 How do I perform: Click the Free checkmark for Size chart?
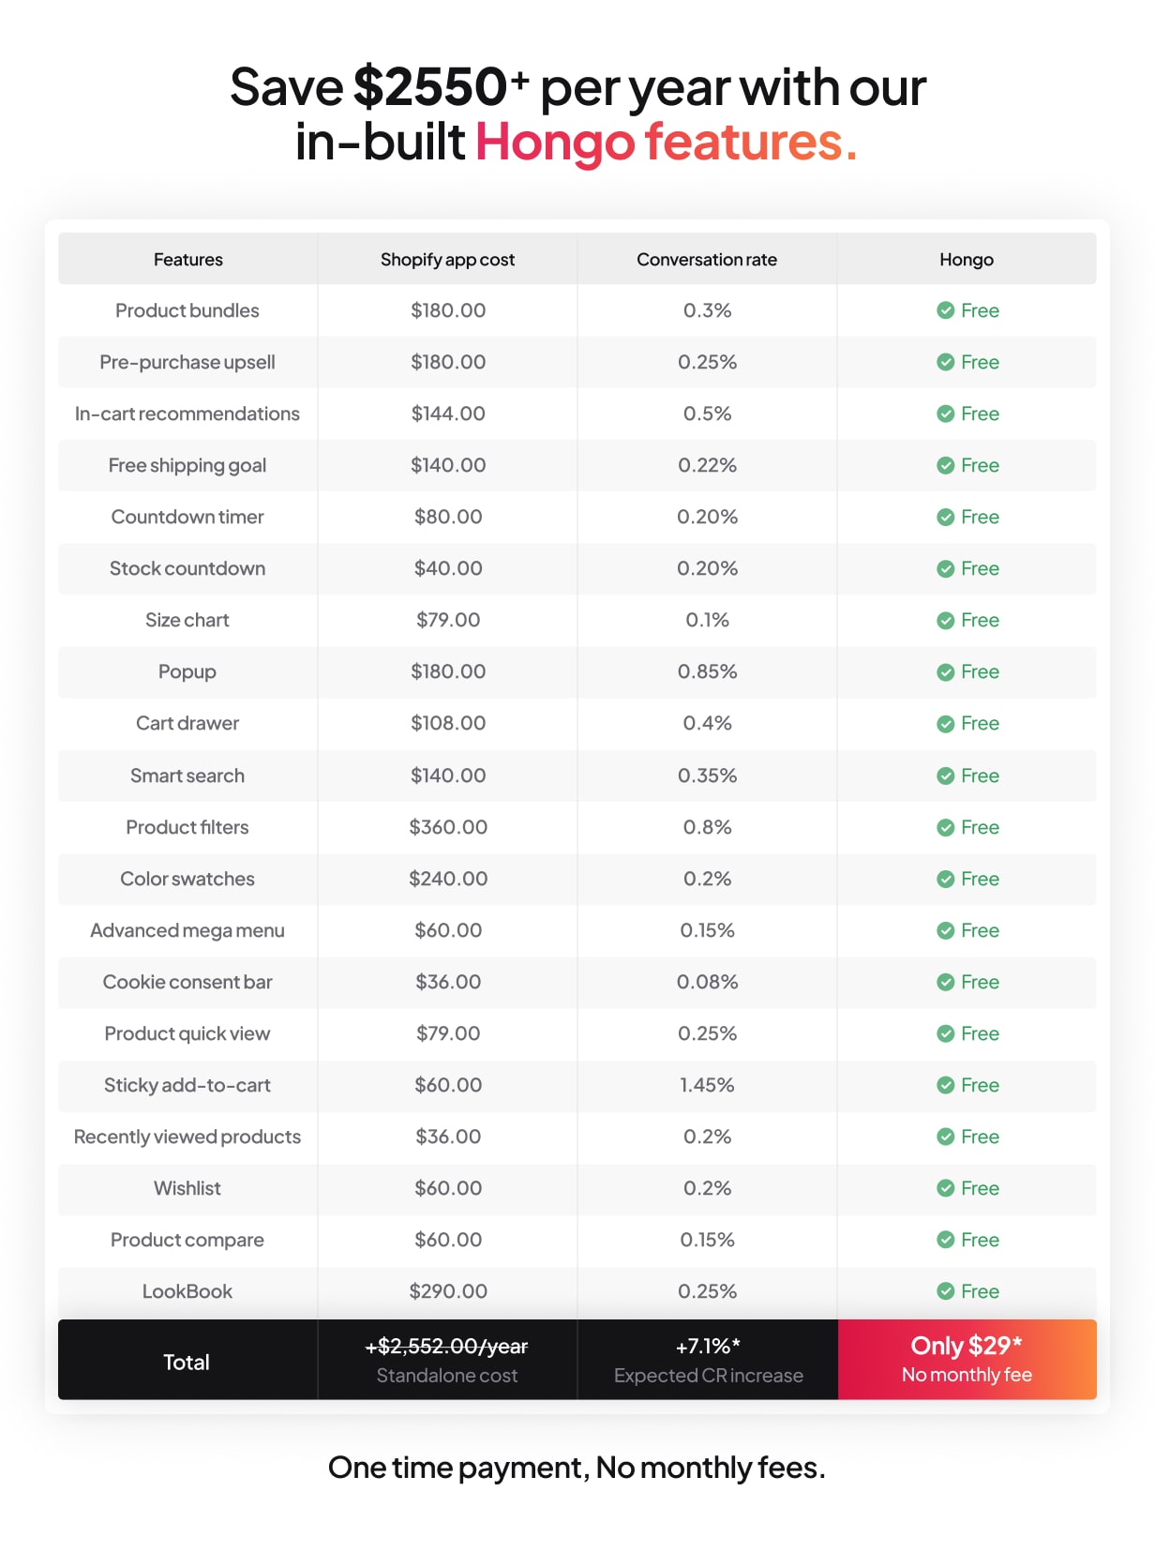tap(945, 620)
